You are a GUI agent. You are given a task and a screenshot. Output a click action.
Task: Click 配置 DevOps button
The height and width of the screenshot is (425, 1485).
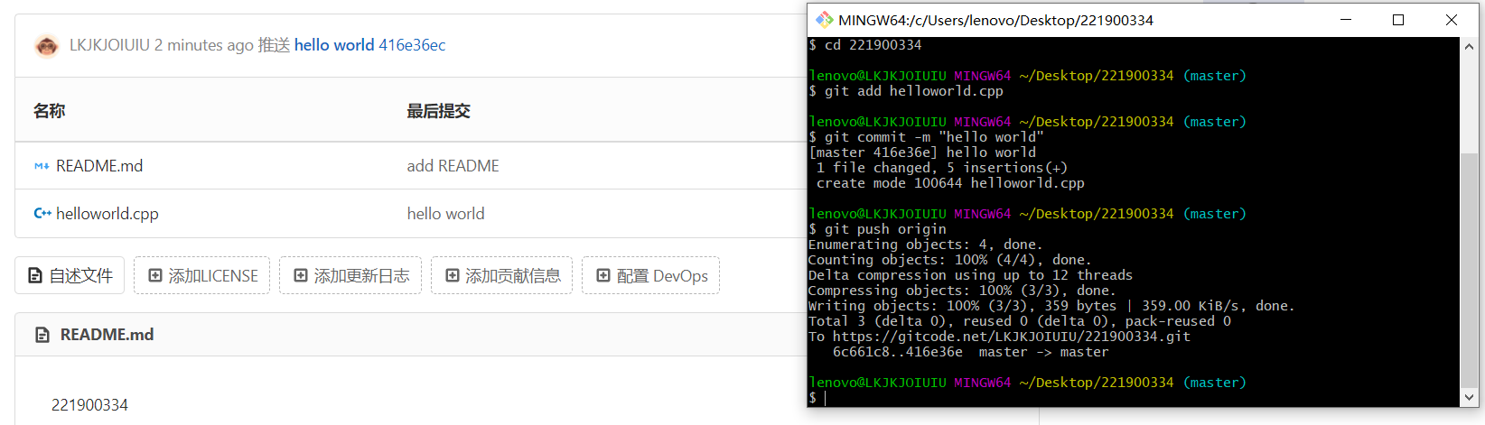(650, 275)
